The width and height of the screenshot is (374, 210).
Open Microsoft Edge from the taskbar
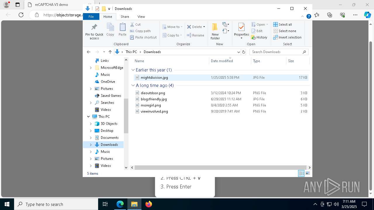click(x=120, y=204)
